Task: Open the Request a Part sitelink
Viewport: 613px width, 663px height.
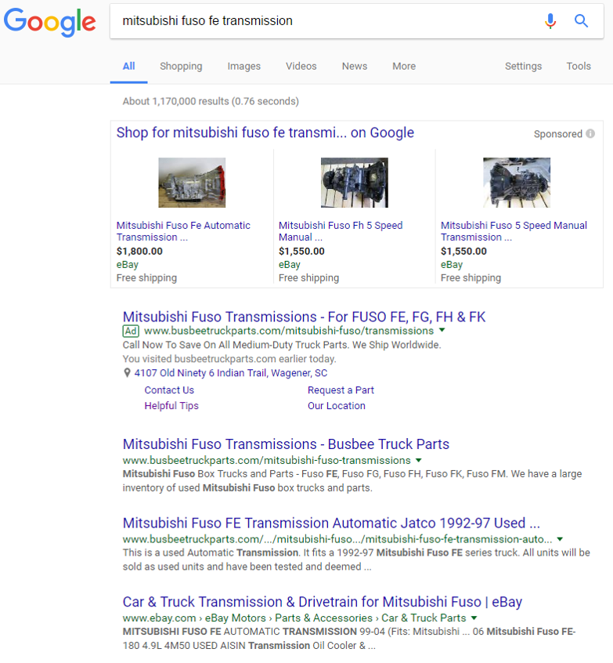Action: pyautogui.click(x=341, y=389)
